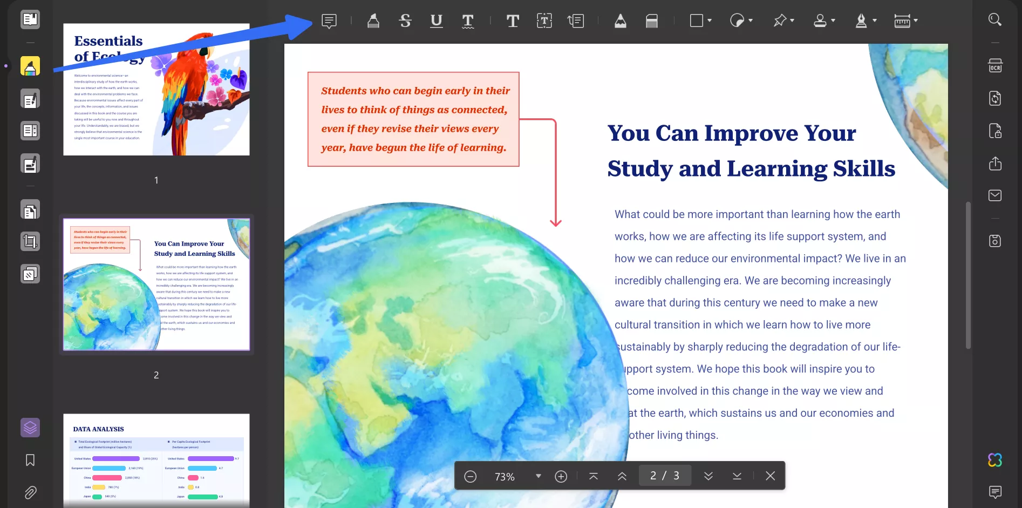Click heading You Can Improve Your
1022x508 pixels.
click(x=732, y=133)
